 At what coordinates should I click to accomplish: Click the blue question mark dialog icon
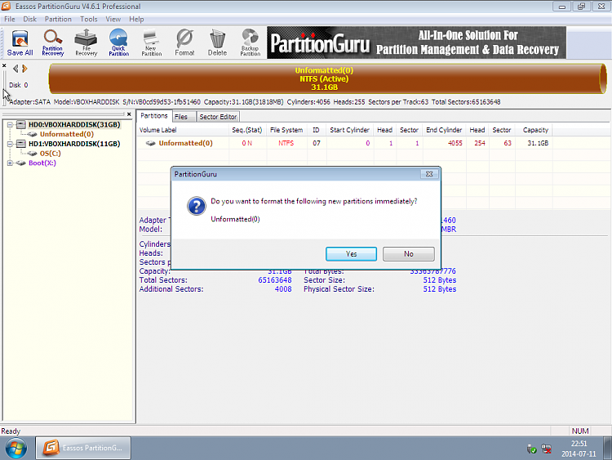click(x=197, y=206)
